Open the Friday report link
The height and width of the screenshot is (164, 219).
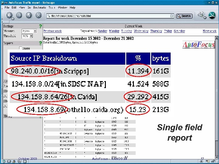168,31
